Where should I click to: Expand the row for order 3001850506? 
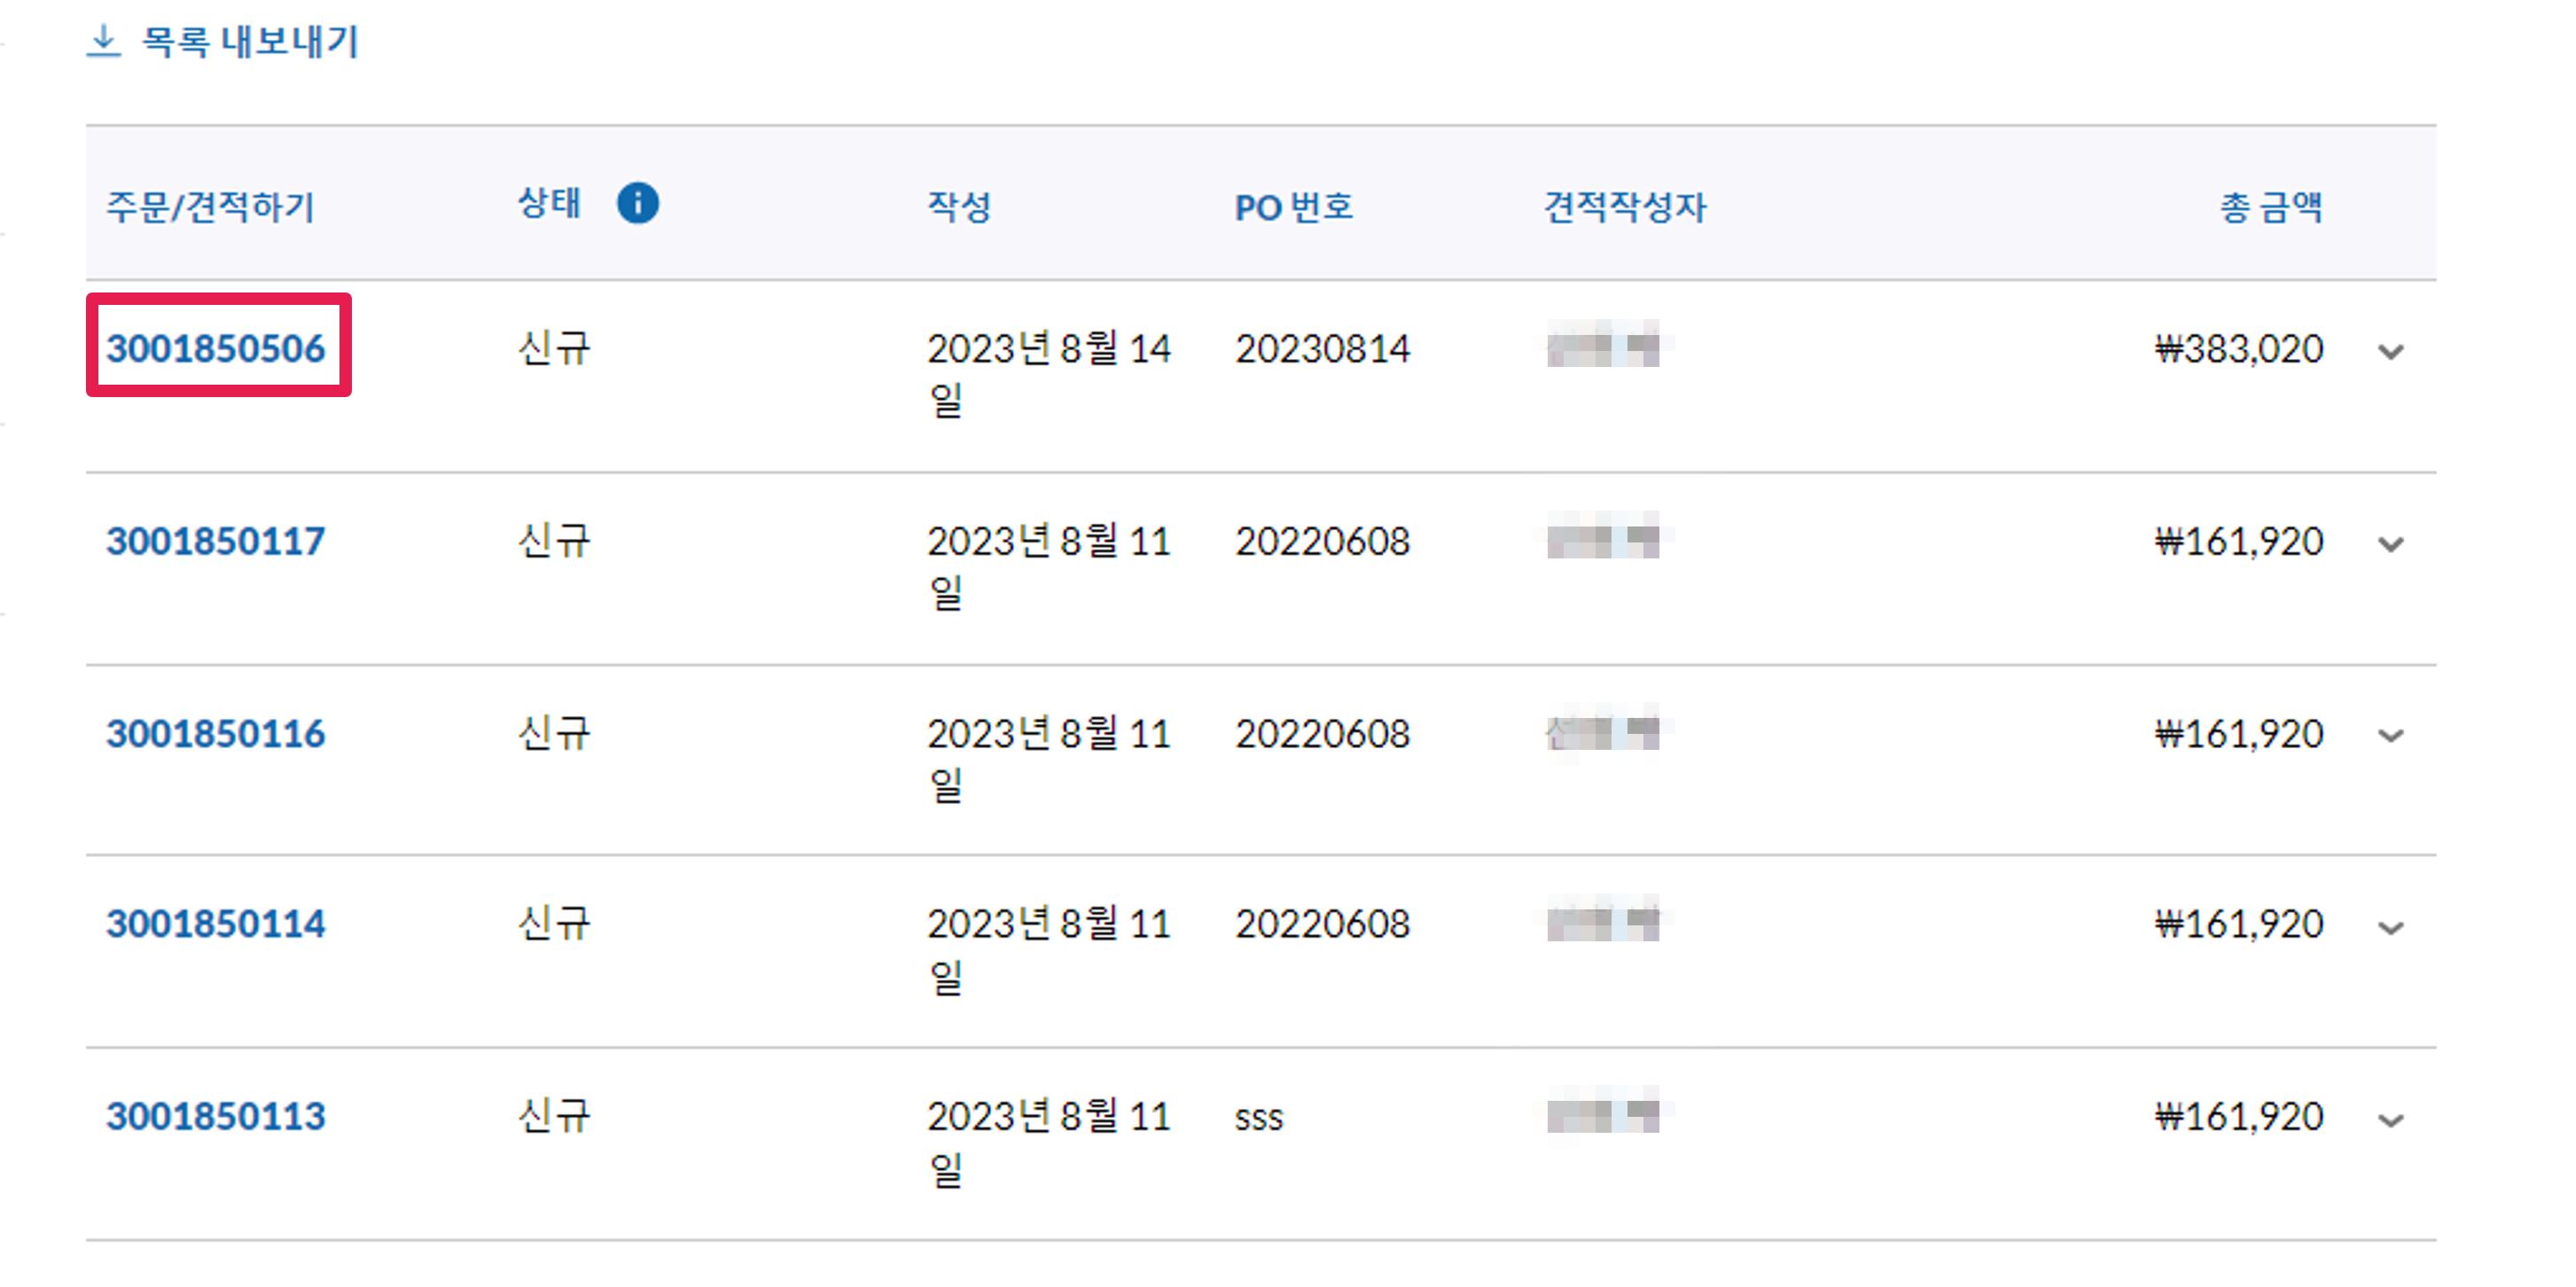point(2390,351)
